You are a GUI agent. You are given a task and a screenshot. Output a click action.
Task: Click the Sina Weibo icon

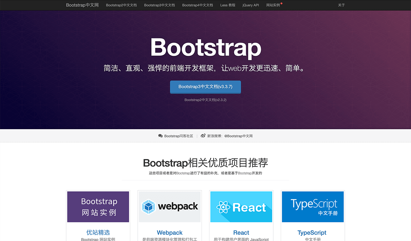coord(203,136)
